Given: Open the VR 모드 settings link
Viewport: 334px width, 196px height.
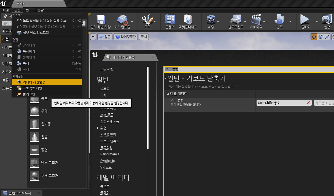Looking at the screenshot, I should pos(106,167).
